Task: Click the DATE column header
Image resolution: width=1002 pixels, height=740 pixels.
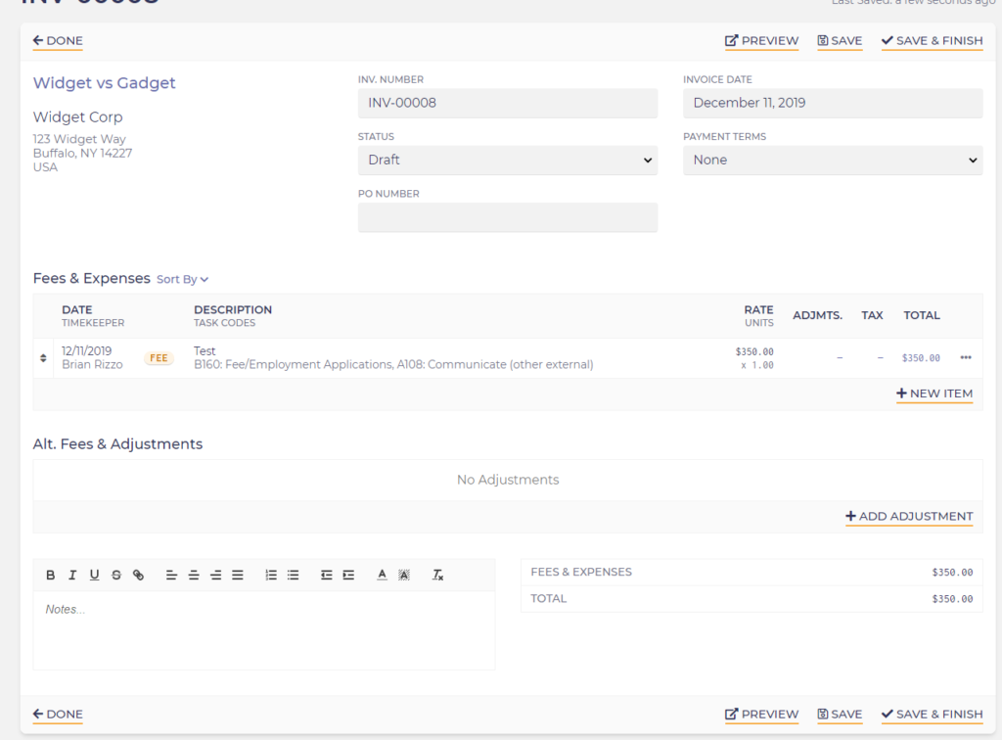Action: click(76, 310)
